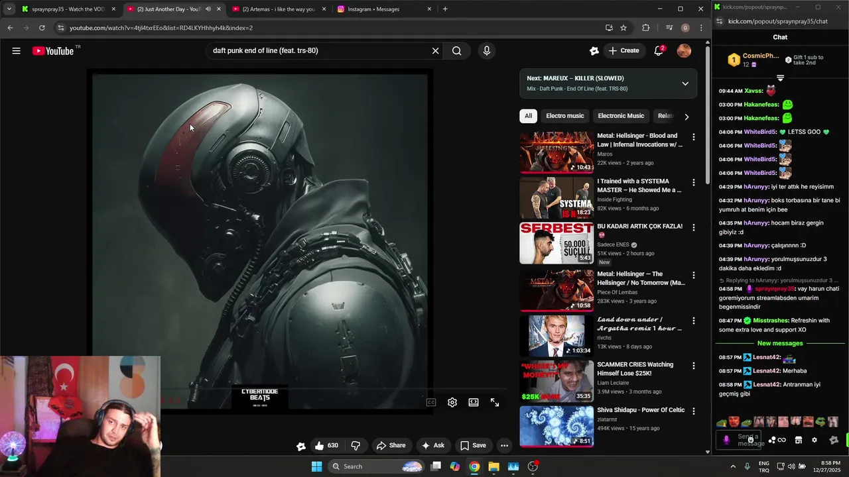The height and width of the screenshot is (477, 849).
Task: Open the emoji picker in Kick chat
Action: click(x=751, y=440)
